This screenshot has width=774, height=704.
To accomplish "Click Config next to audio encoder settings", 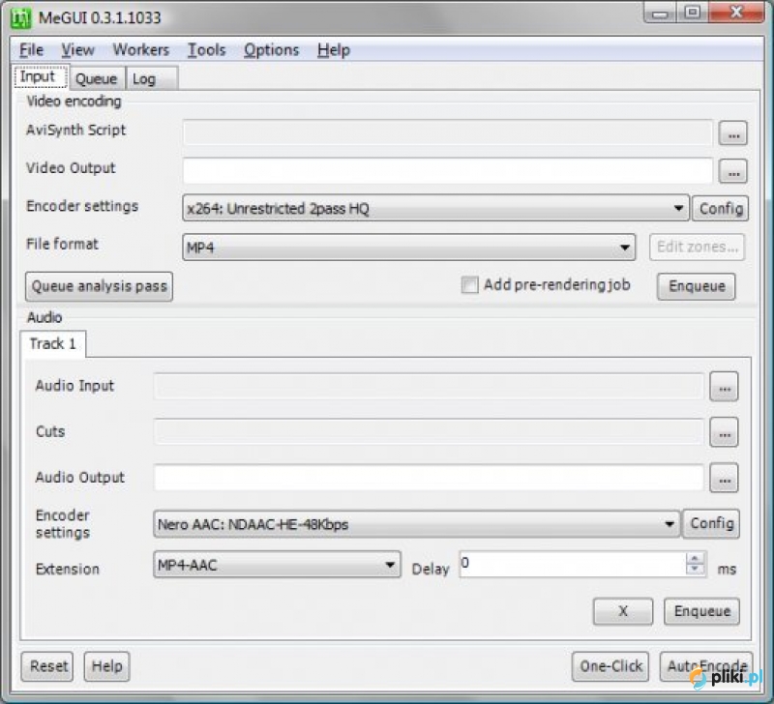I will (711, 523).
